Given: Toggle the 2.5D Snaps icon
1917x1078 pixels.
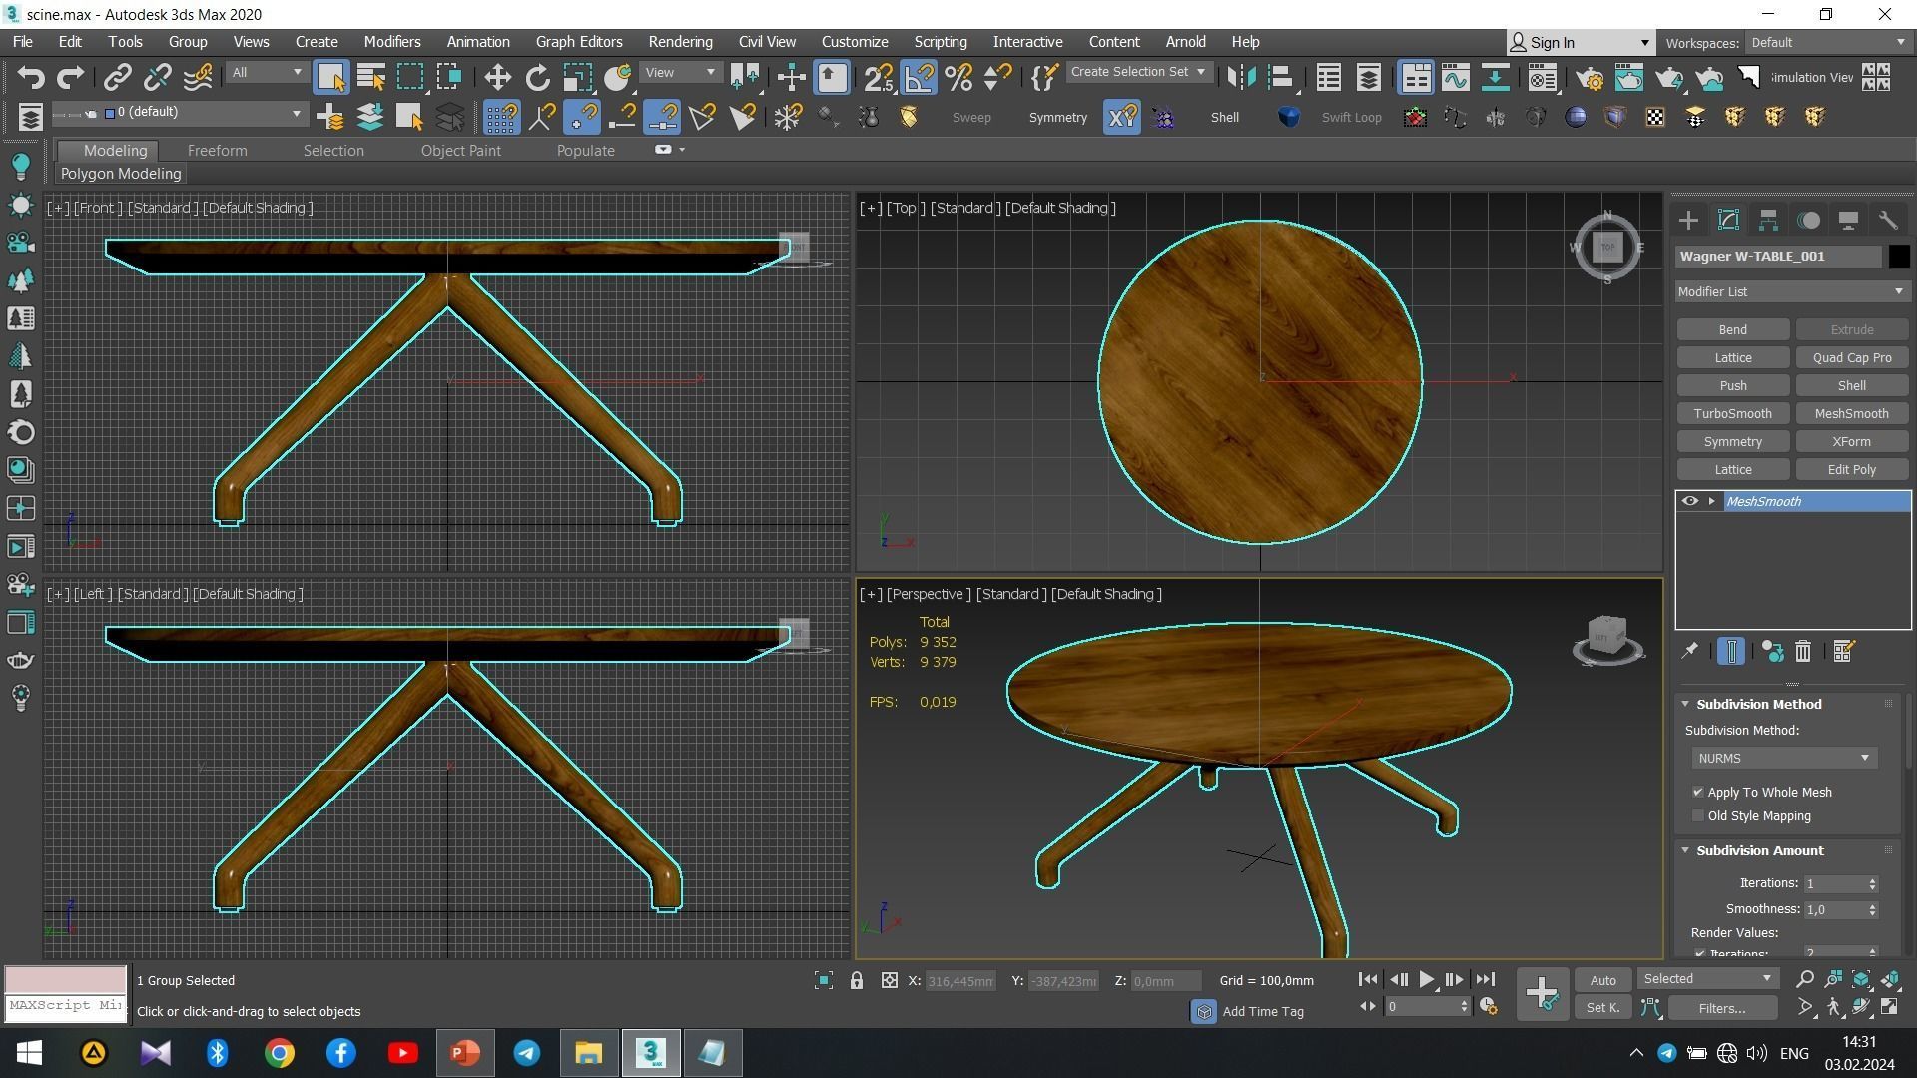Looking at the screenshot, I should (x=879, y=77).
